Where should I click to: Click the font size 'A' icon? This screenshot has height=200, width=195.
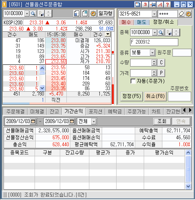[160, 5]
